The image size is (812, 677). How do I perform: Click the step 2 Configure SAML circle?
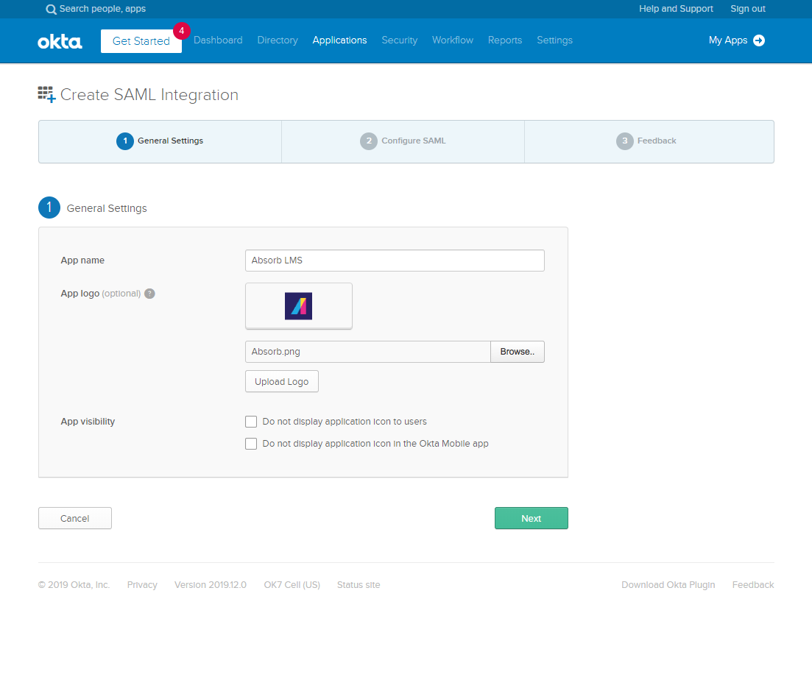(369, 141)
